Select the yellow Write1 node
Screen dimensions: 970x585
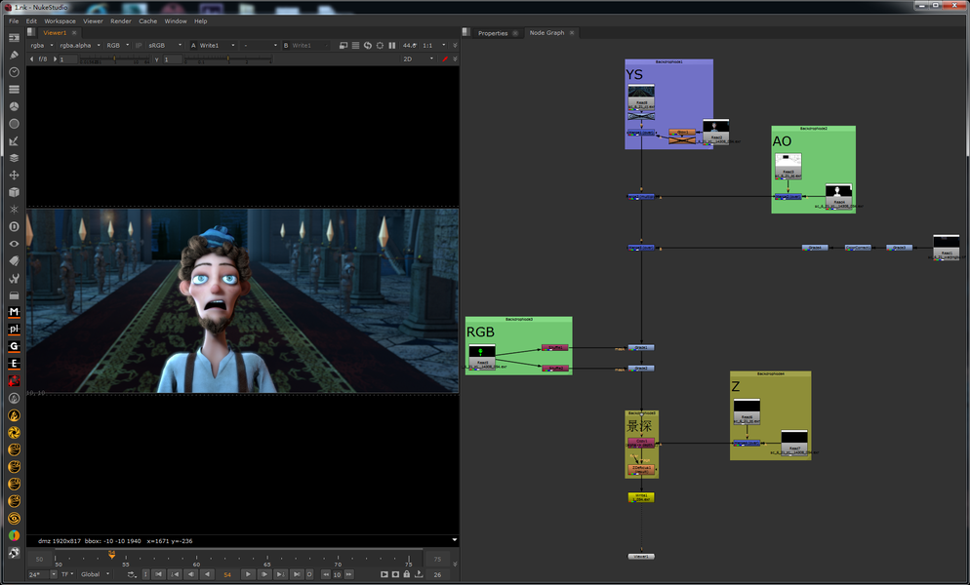pyautogui.click(x=641, y=497)
